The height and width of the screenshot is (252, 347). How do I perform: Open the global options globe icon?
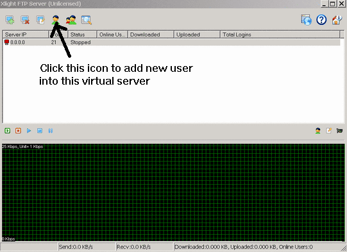(x=307, y=20)
